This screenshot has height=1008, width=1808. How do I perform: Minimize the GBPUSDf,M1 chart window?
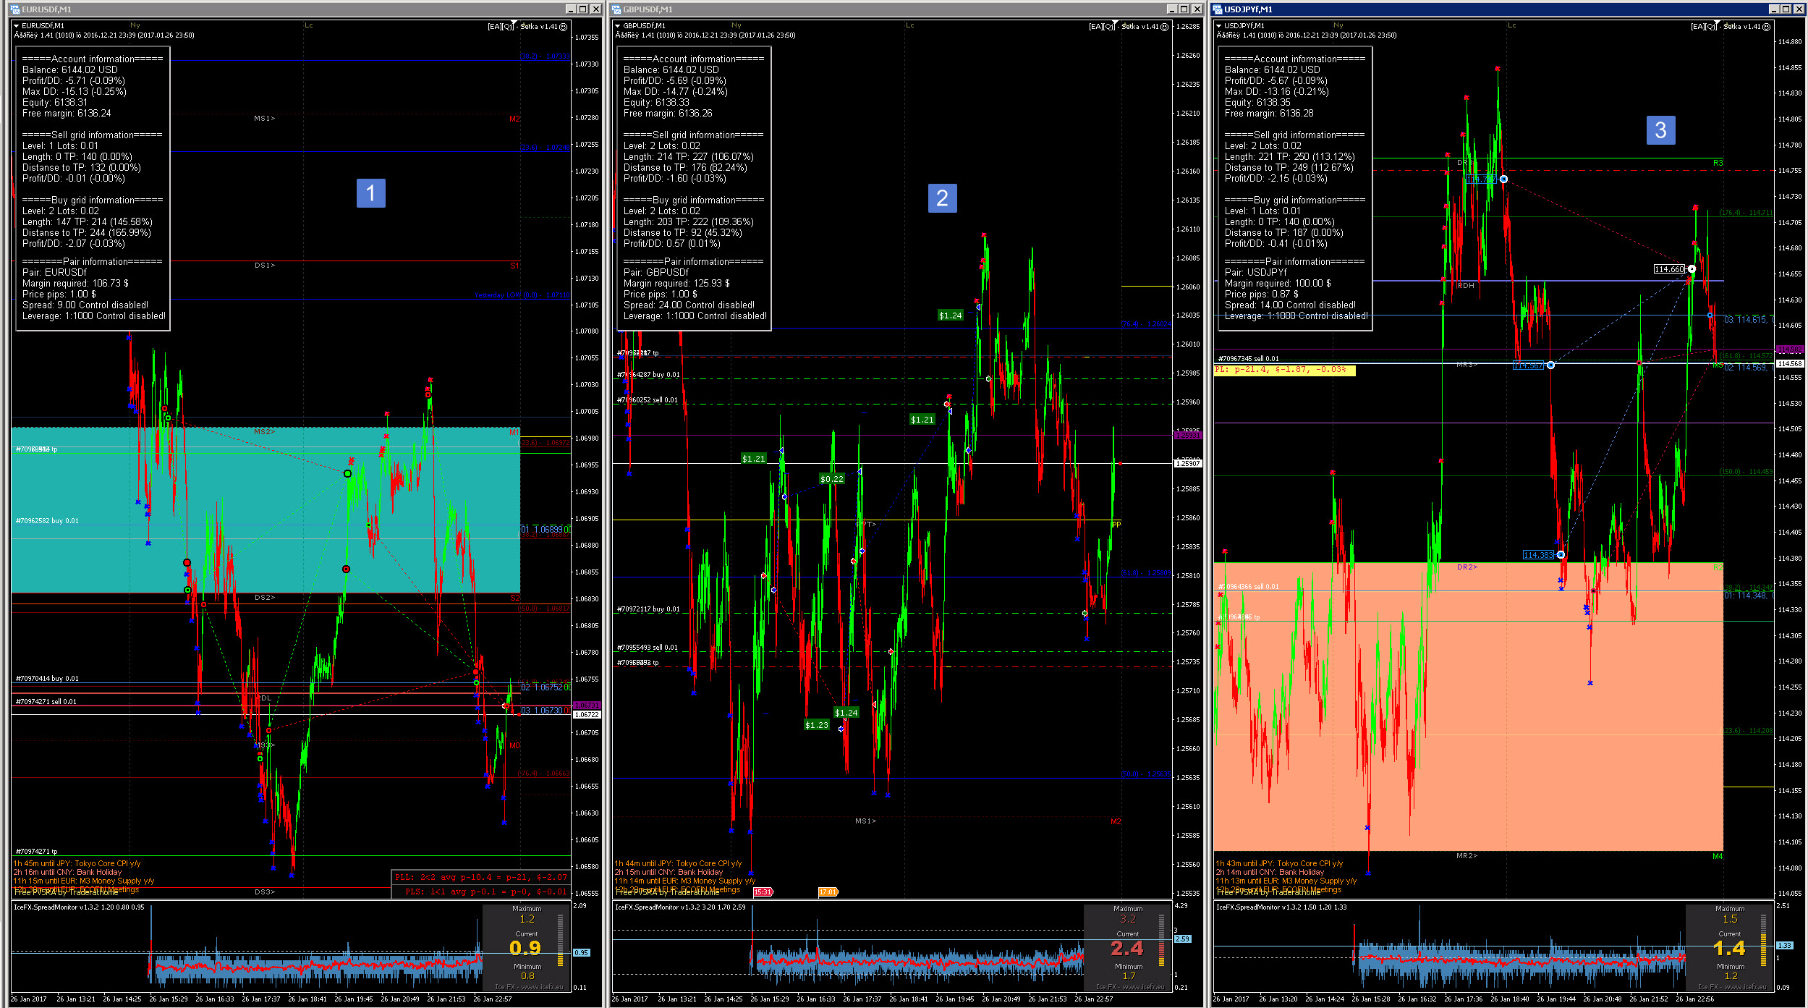tap(1171, 9)
